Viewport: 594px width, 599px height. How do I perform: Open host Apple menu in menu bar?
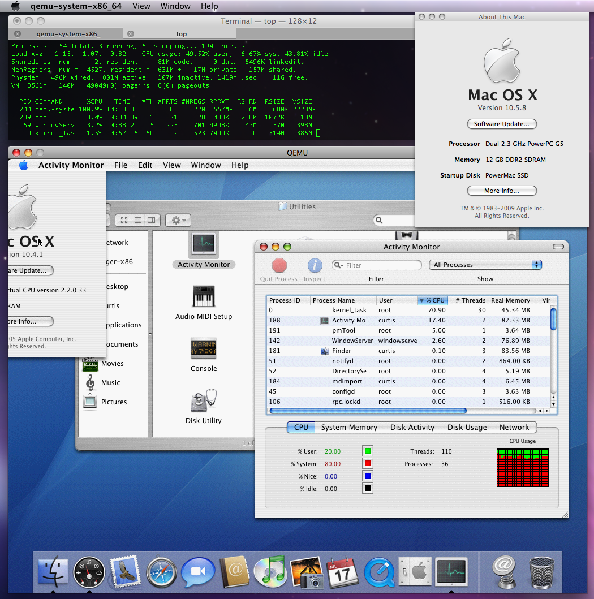(15, 6)
